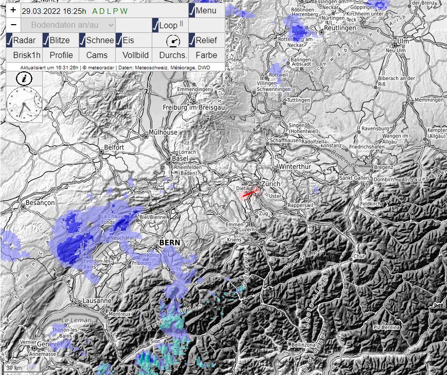Open the info icon panel
This screenshot has width=447, height=375.
24,79
